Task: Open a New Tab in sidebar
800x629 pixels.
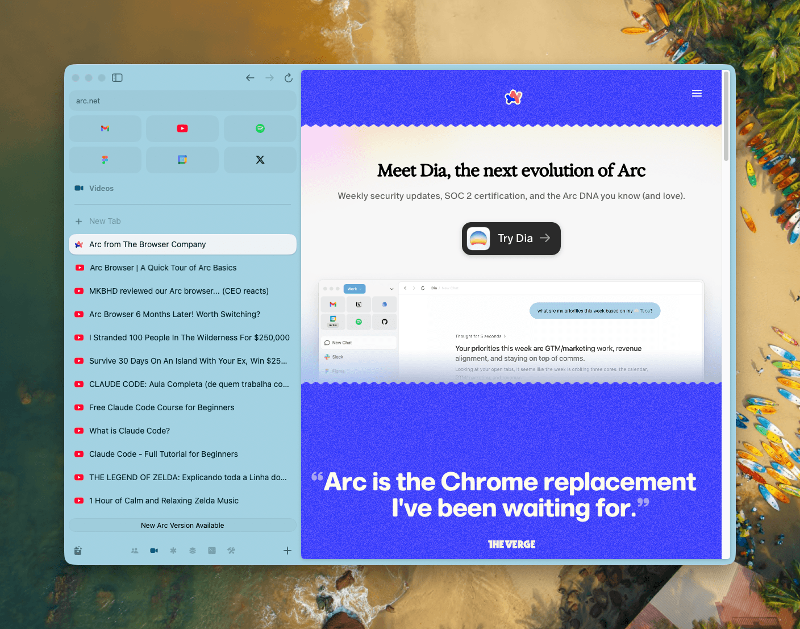Action: coord(182,221)
